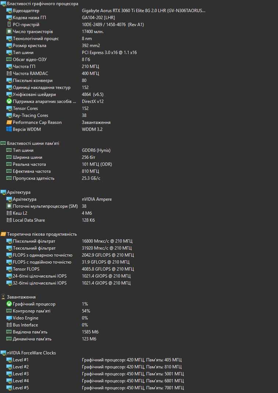Select the Gigabyte Aorus RTX 3060 Ti value
Screen dimensions: 278x393
tap(144, 11)
